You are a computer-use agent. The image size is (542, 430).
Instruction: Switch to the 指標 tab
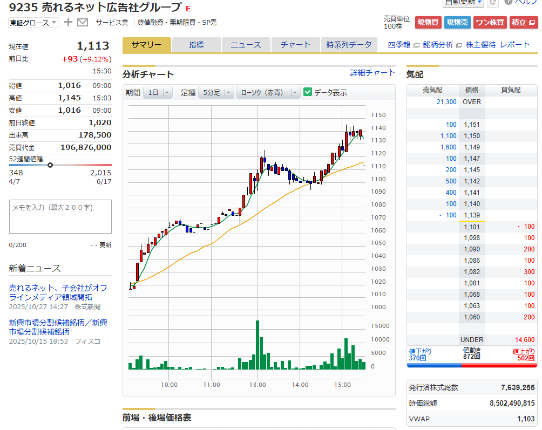click(x=197, y=45)
